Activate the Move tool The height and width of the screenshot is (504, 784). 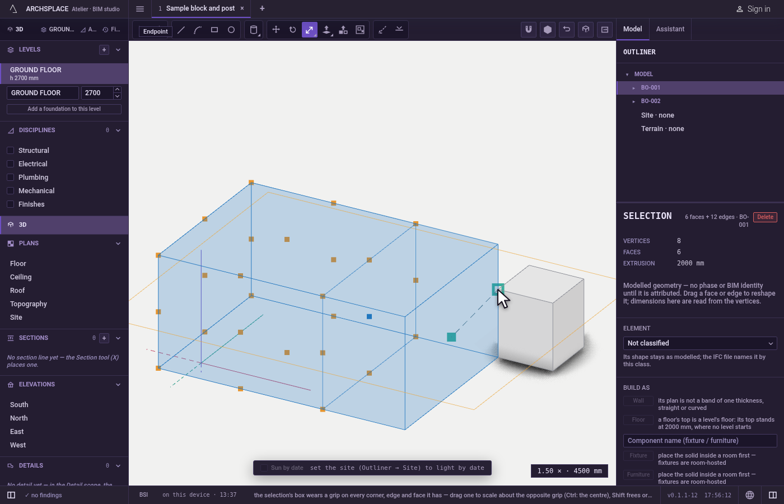pos(276,30)
